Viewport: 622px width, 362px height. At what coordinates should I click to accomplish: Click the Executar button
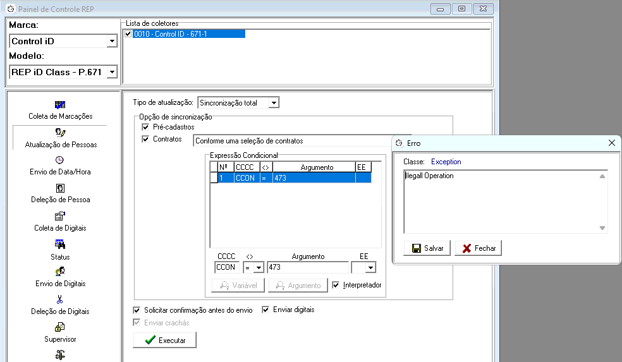coord(164,340)
